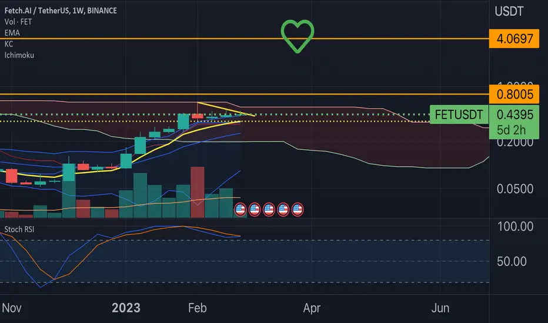548x323 pixels.
Task: Select the Stoch RSI pane label
Action: 19,230
